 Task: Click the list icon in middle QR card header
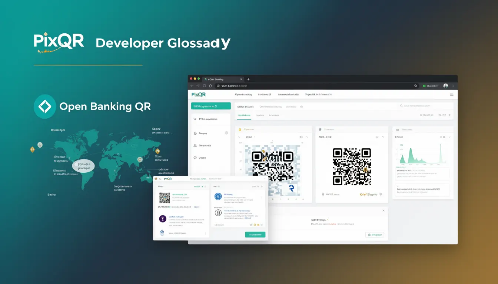click(377, 137)
